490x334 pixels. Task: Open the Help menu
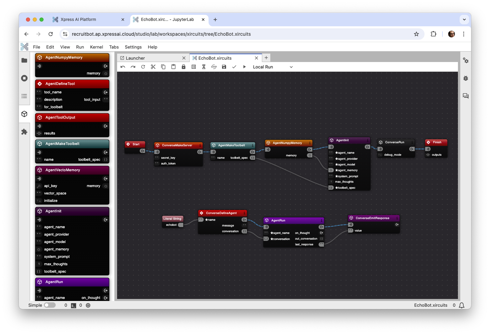[x=153, y=47]
